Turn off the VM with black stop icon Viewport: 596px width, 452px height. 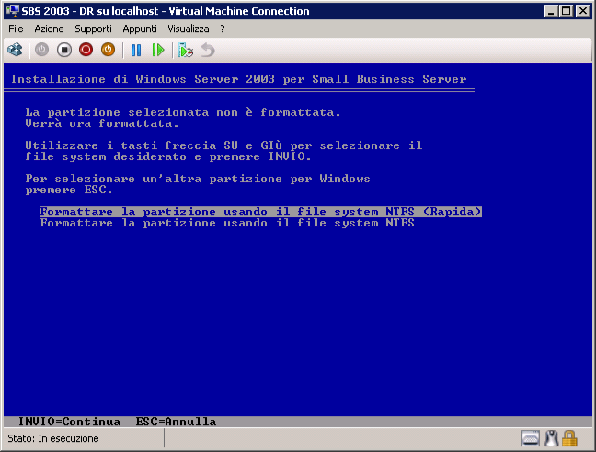pos(64,50)
